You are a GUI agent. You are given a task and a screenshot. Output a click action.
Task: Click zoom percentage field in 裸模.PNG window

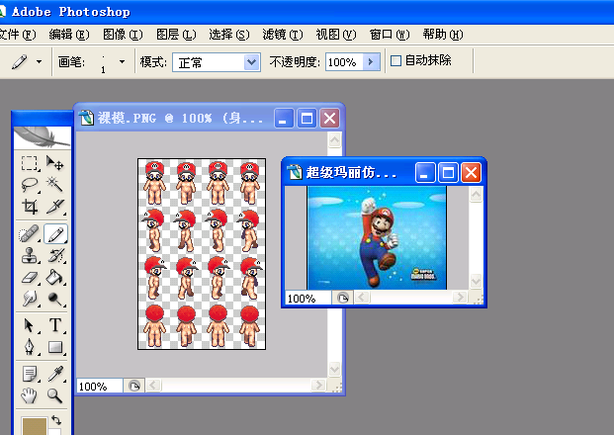[100, 387]
